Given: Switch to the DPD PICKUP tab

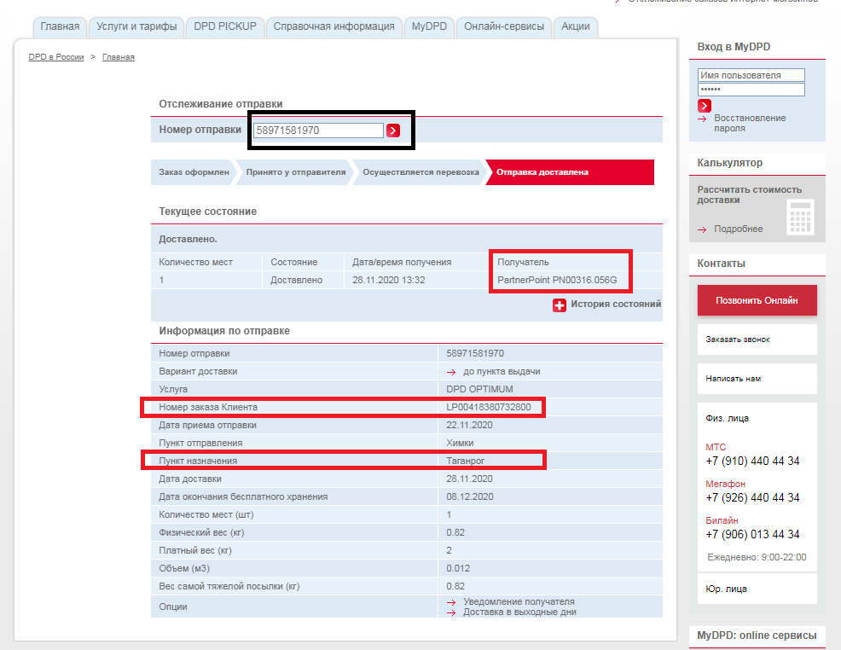Looking at the screenshot, I should 225,26.
